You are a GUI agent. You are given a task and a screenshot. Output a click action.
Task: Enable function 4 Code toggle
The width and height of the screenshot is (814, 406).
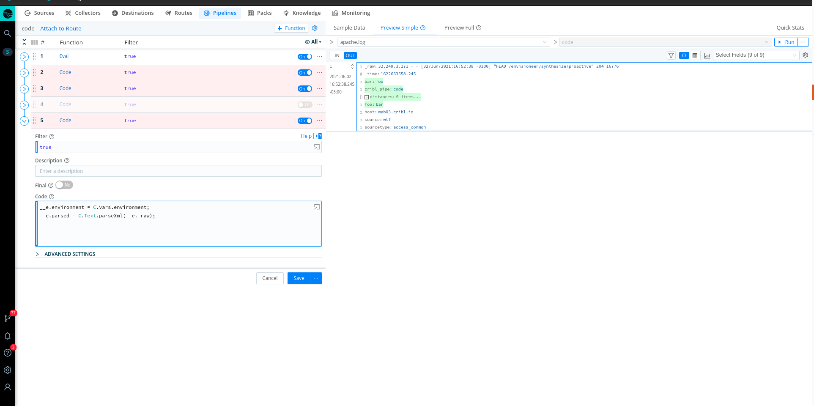tap(304, 104)
